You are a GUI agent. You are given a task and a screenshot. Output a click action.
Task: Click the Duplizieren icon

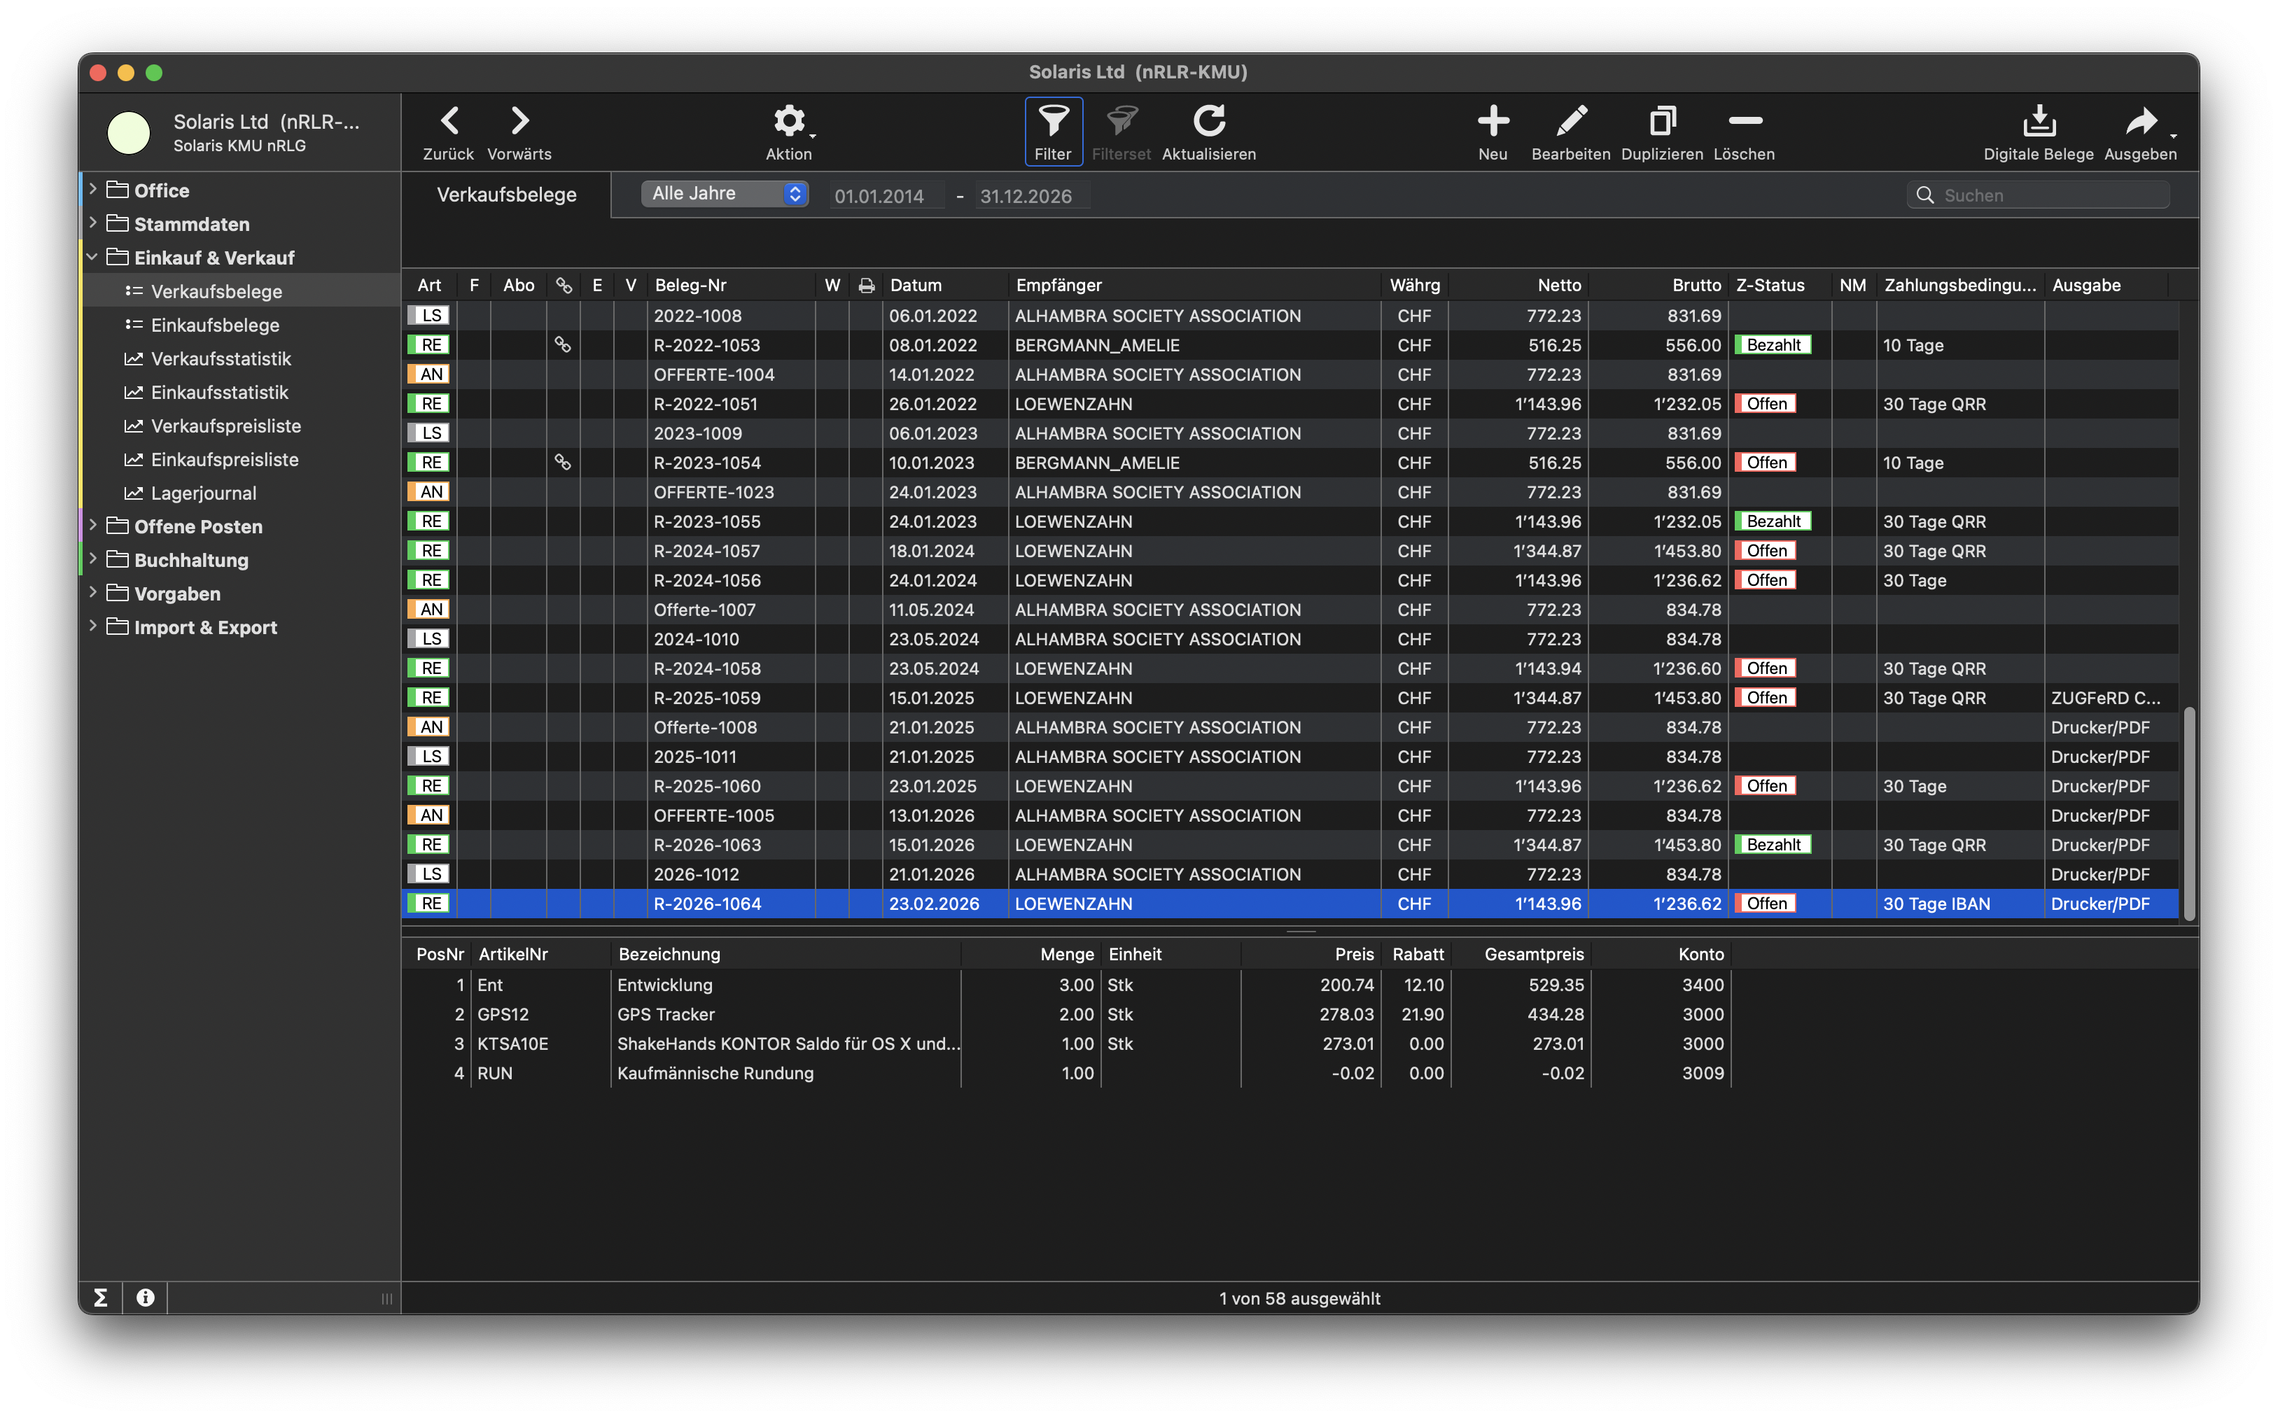1662,121
